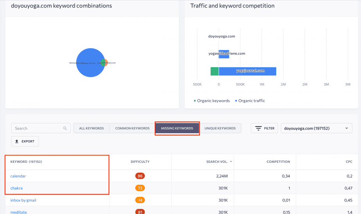The image size is (361, 214).
Task: Click the doyouyoga.com chart label
Action: coord(222,36)
